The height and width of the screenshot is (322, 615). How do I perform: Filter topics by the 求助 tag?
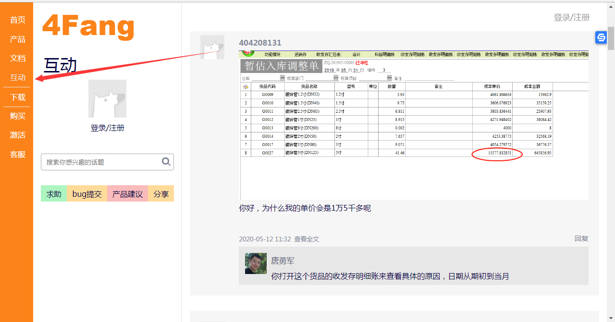coord(54,194)
